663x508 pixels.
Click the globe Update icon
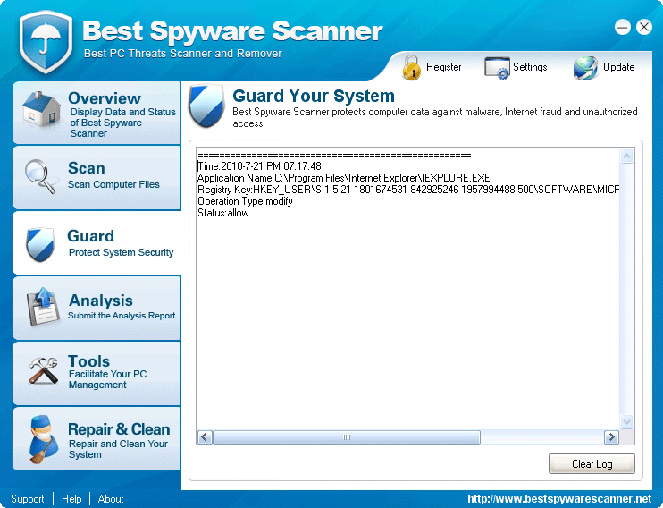click(585, 68)
